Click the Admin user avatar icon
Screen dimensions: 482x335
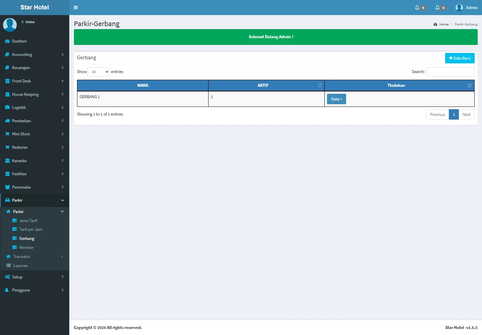point(459,7)
